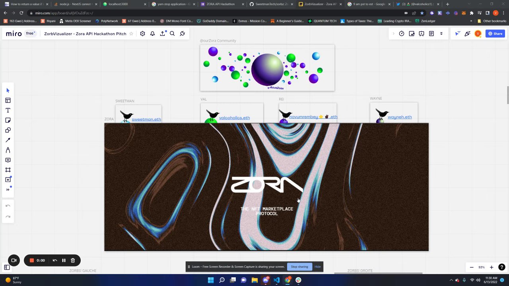The width and height of the screenshot is (509, 286).
Task: Stop the Loom recording
Action: pos(31,260)
